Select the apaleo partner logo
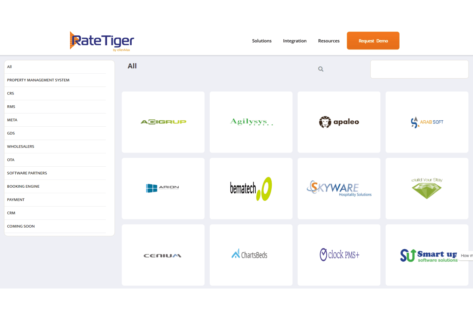Image resolution: width=473 pixels, height=315 pixels. click(339, 122)
